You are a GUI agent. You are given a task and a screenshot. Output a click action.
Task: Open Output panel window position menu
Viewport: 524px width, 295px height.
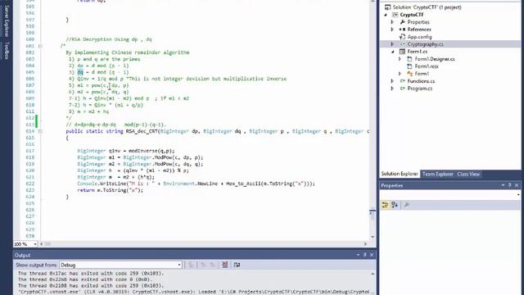click(358, 255)
